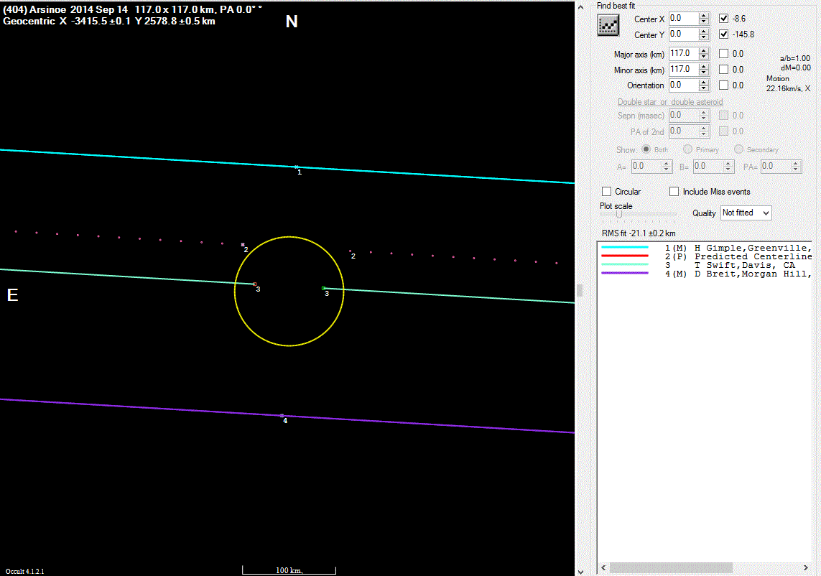
Task: Increase Major axis with up arrow
Action: [x=704, y=50]
